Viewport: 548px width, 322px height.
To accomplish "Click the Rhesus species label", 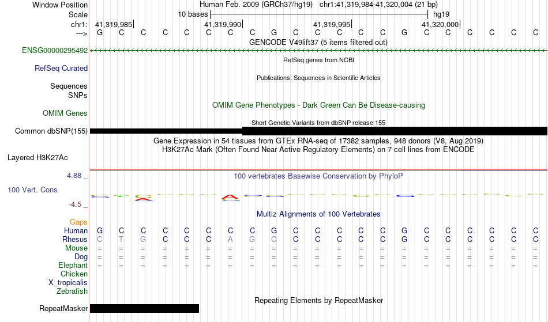I will (x=75, y=240).
